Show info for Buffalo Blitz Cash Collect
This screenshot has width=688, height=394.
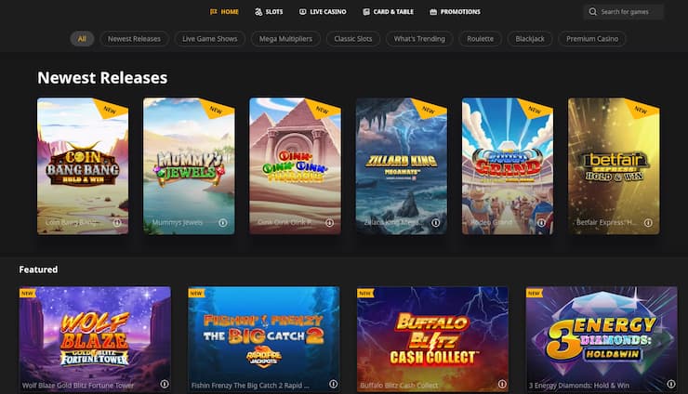(501, 384)
